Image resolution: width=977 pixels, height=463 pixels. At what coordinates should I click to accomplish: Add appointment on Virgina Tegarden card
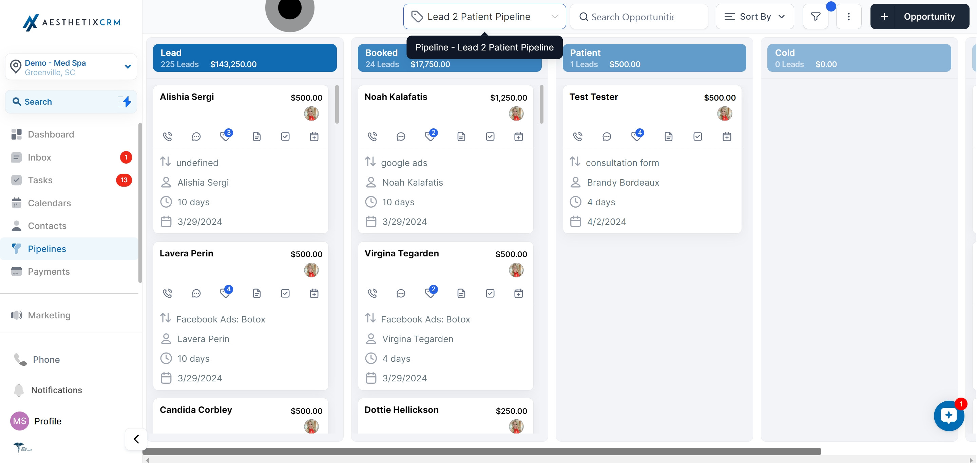518,293
